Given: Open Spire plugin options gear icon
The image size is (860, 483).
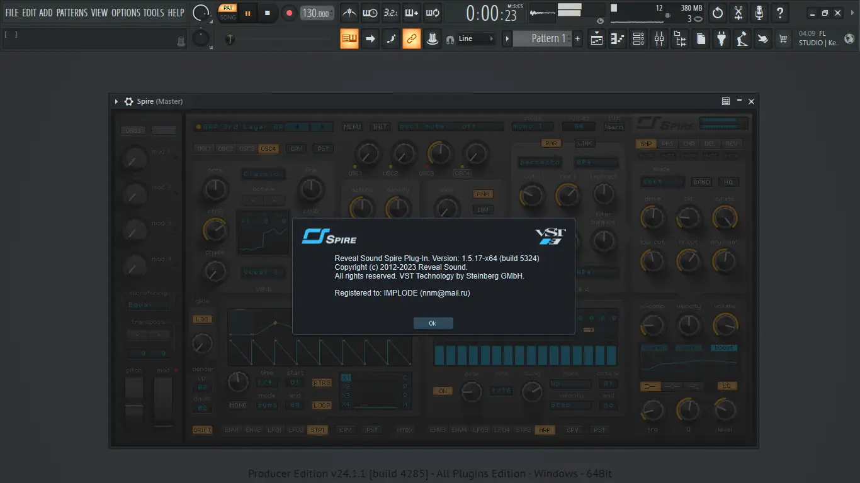Looking at the screenshot, I should click(x=129, y=101).
